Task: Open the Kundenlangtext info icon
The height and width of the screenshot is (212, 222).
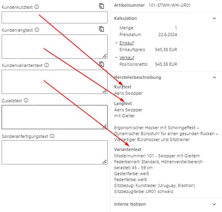Action: click(x=37, y=30)
